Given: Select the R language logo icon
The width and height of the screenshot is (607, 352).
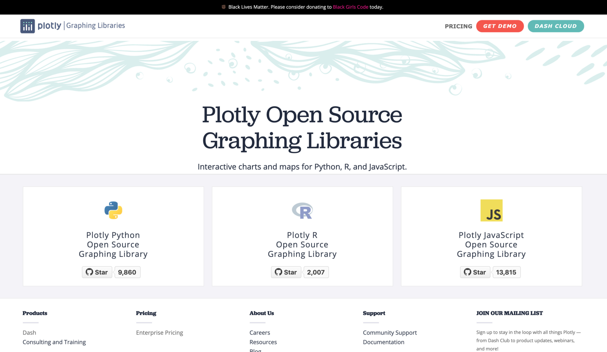Looking at the screenshot, I should pos(302,210).
